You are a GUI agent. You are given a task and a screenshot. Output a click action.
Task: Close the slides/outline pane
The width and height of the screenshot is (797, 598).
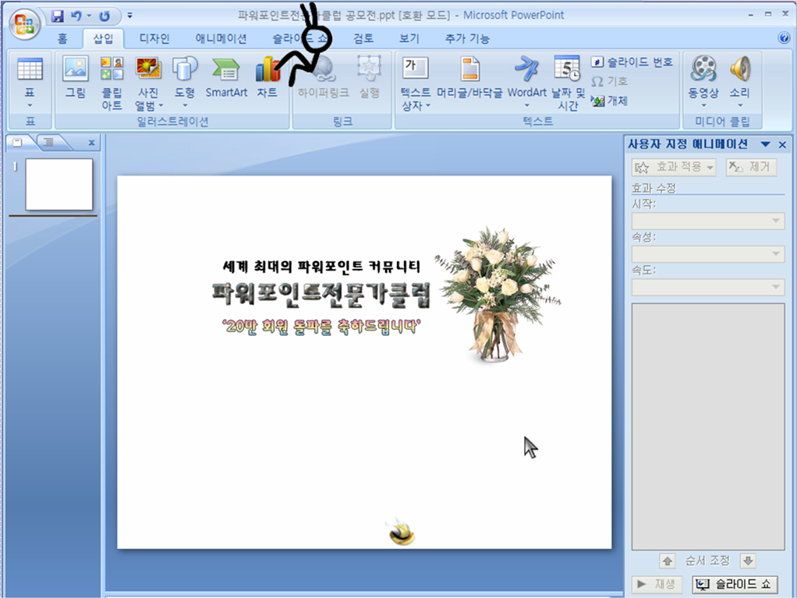91,143
